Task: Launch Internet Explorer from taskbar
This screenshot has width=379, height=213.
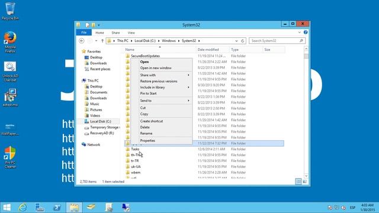Action: [23, 208]
